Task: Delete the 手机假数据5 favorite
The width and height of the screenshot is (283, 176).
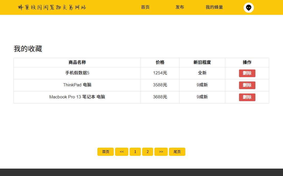Action: pos(247,73)
